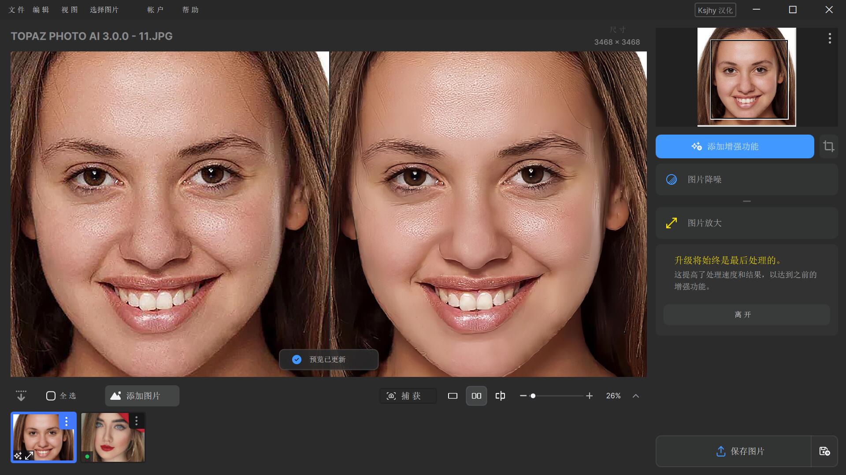Open the three-dot menu above the preview panel
The image size is (846, 475).
(x=830, y=38)
